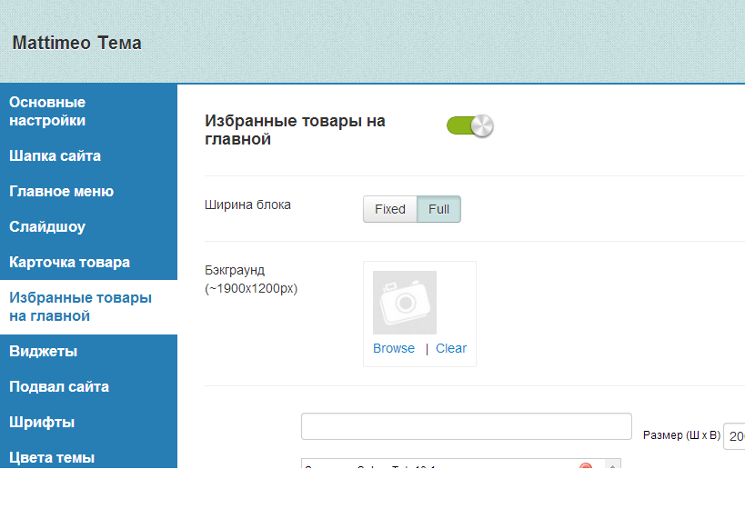Select Избранные товары на главной in sidebar
Screen dimensions: 745x519
click(80, 306)
